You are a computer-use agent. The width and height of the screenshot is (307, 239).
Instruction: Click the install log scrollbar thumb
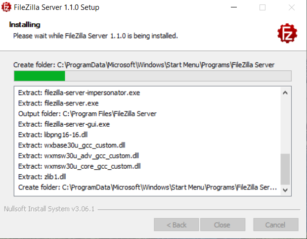tap(285, 169)
